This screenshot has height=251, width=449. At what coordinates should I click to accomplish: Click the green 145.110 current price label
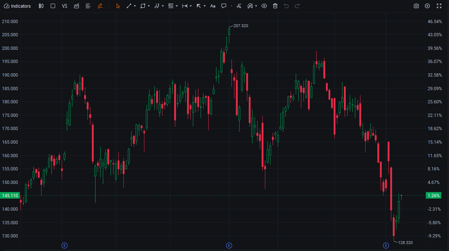pyautogui.click(x=9, y=195)
